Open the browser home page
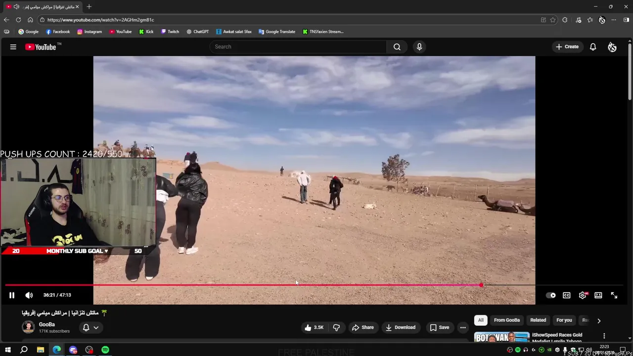The image size is (633, 356). click(x=30, y=20)
